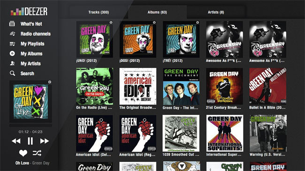
Task: Open the Bullet In A Bible album cover
Action: coord(268,86)
